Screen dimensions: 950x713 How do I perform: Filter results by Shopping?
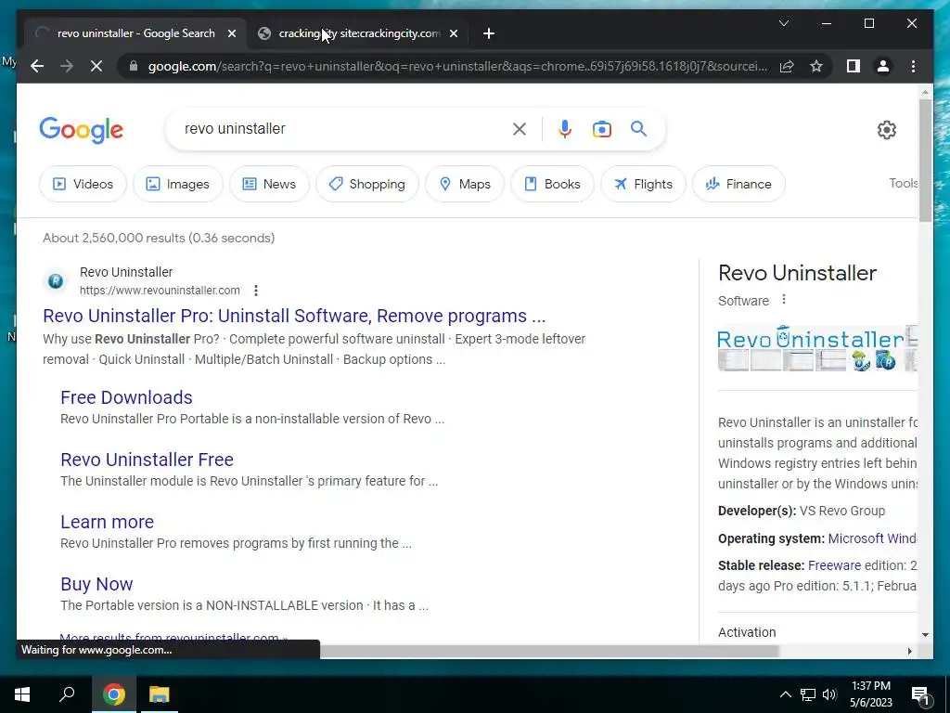point(367,184)
